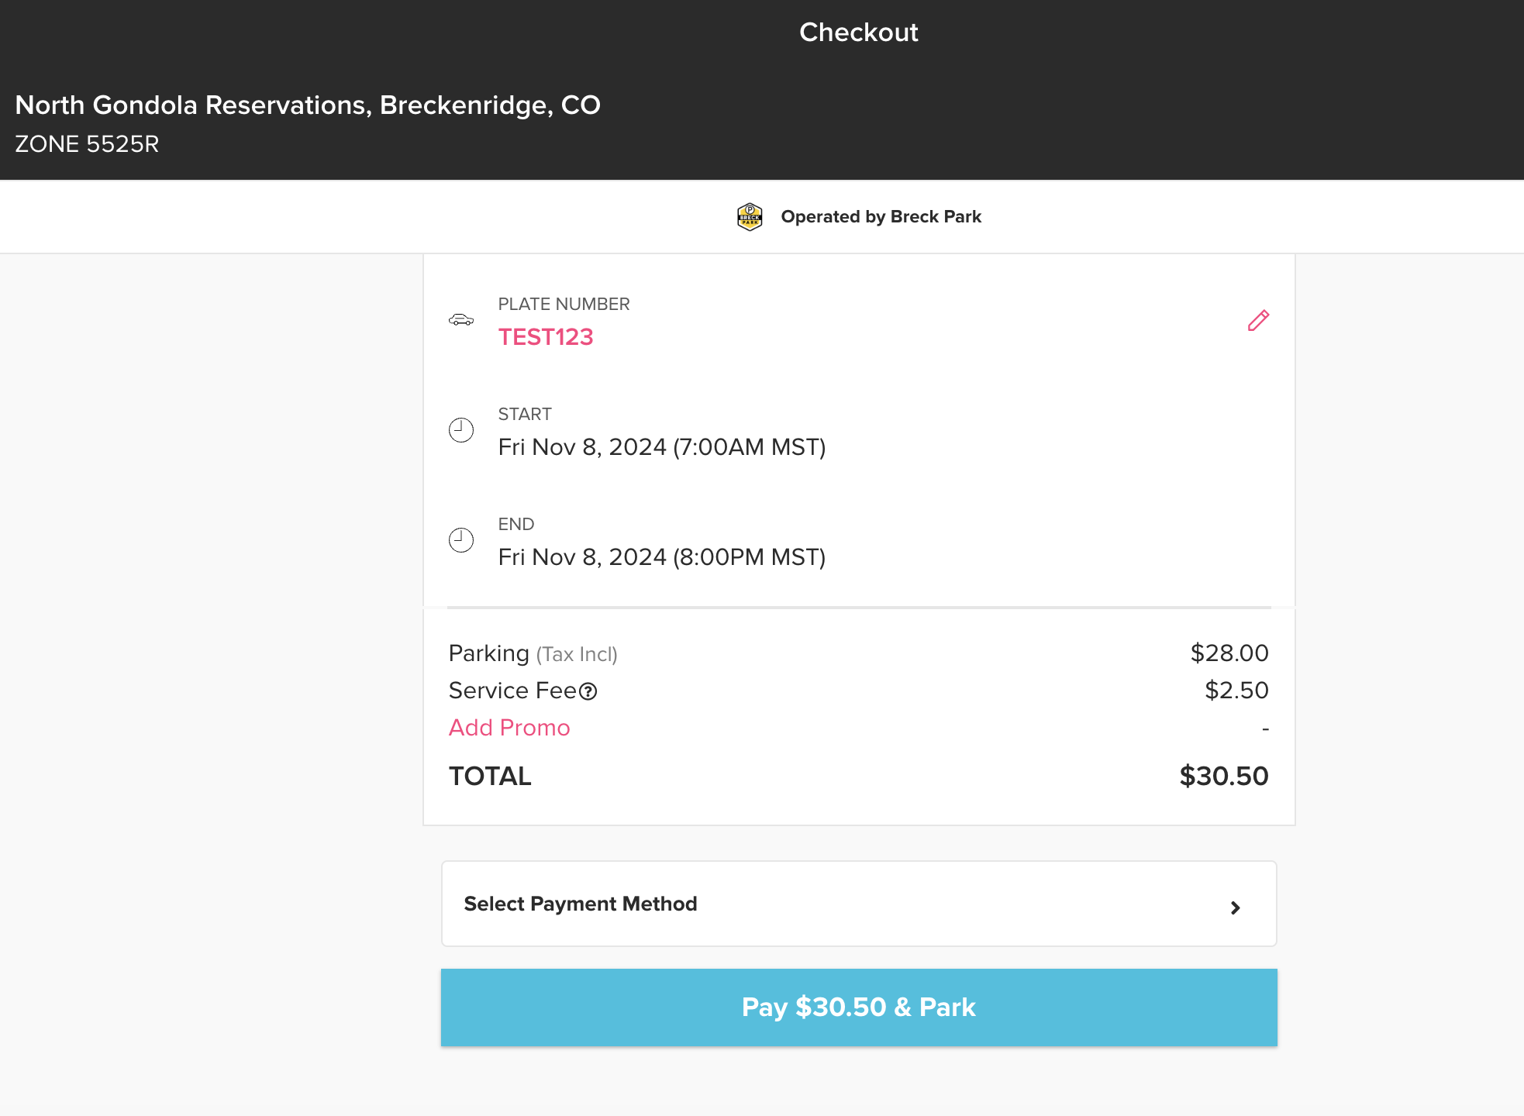Click the ZONE 5525R label
Screen dimensions: 1524x1116
87,144
